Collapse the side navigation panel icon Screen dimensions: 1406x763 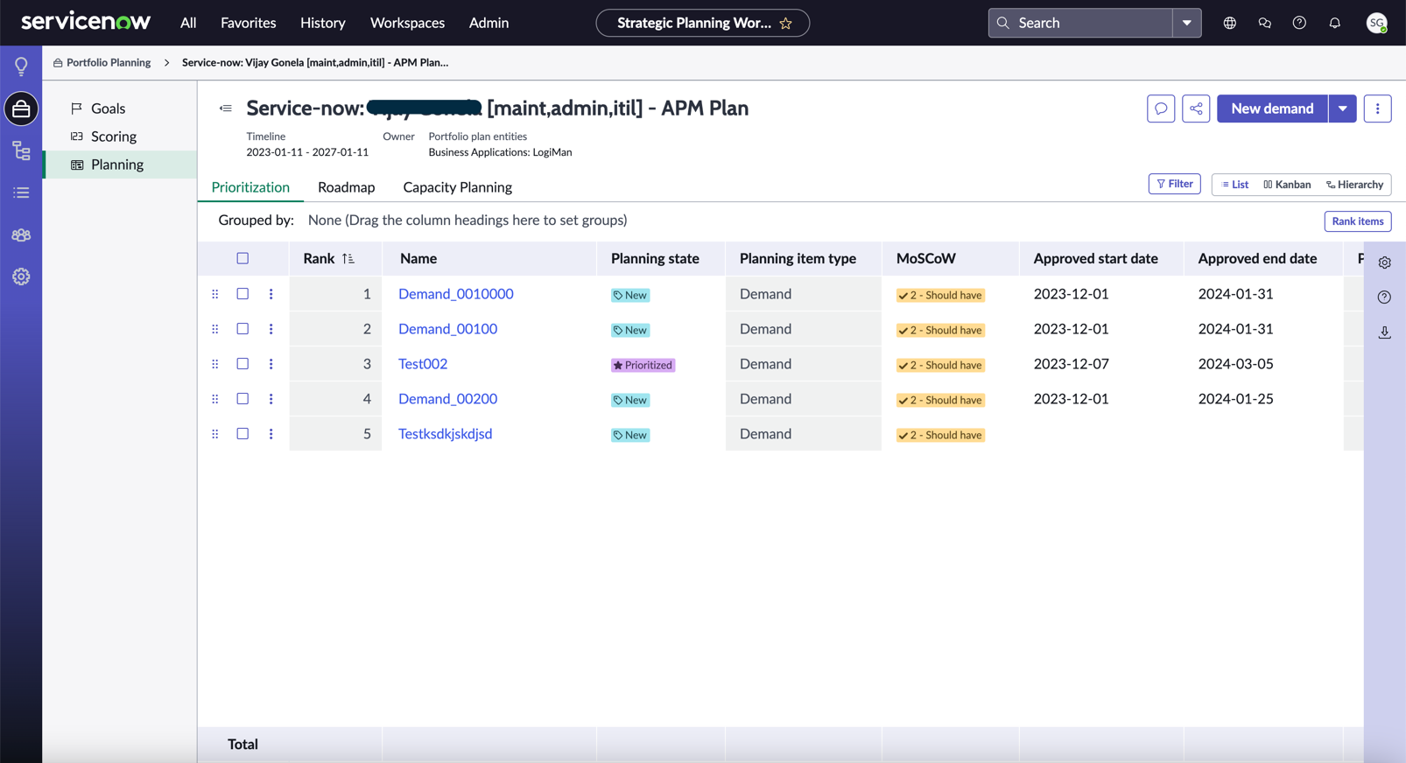(x=226, y=108)
